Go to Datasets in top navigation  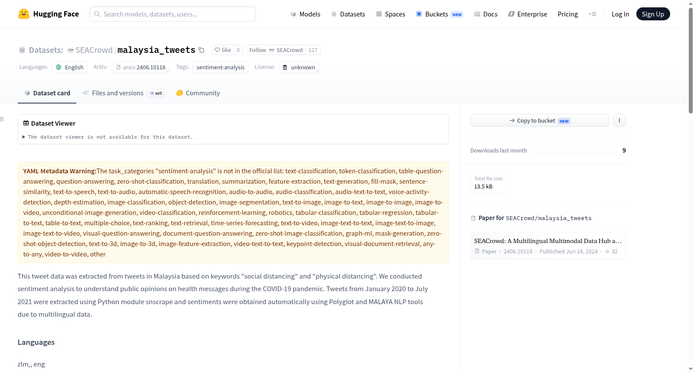click(348, 14)
